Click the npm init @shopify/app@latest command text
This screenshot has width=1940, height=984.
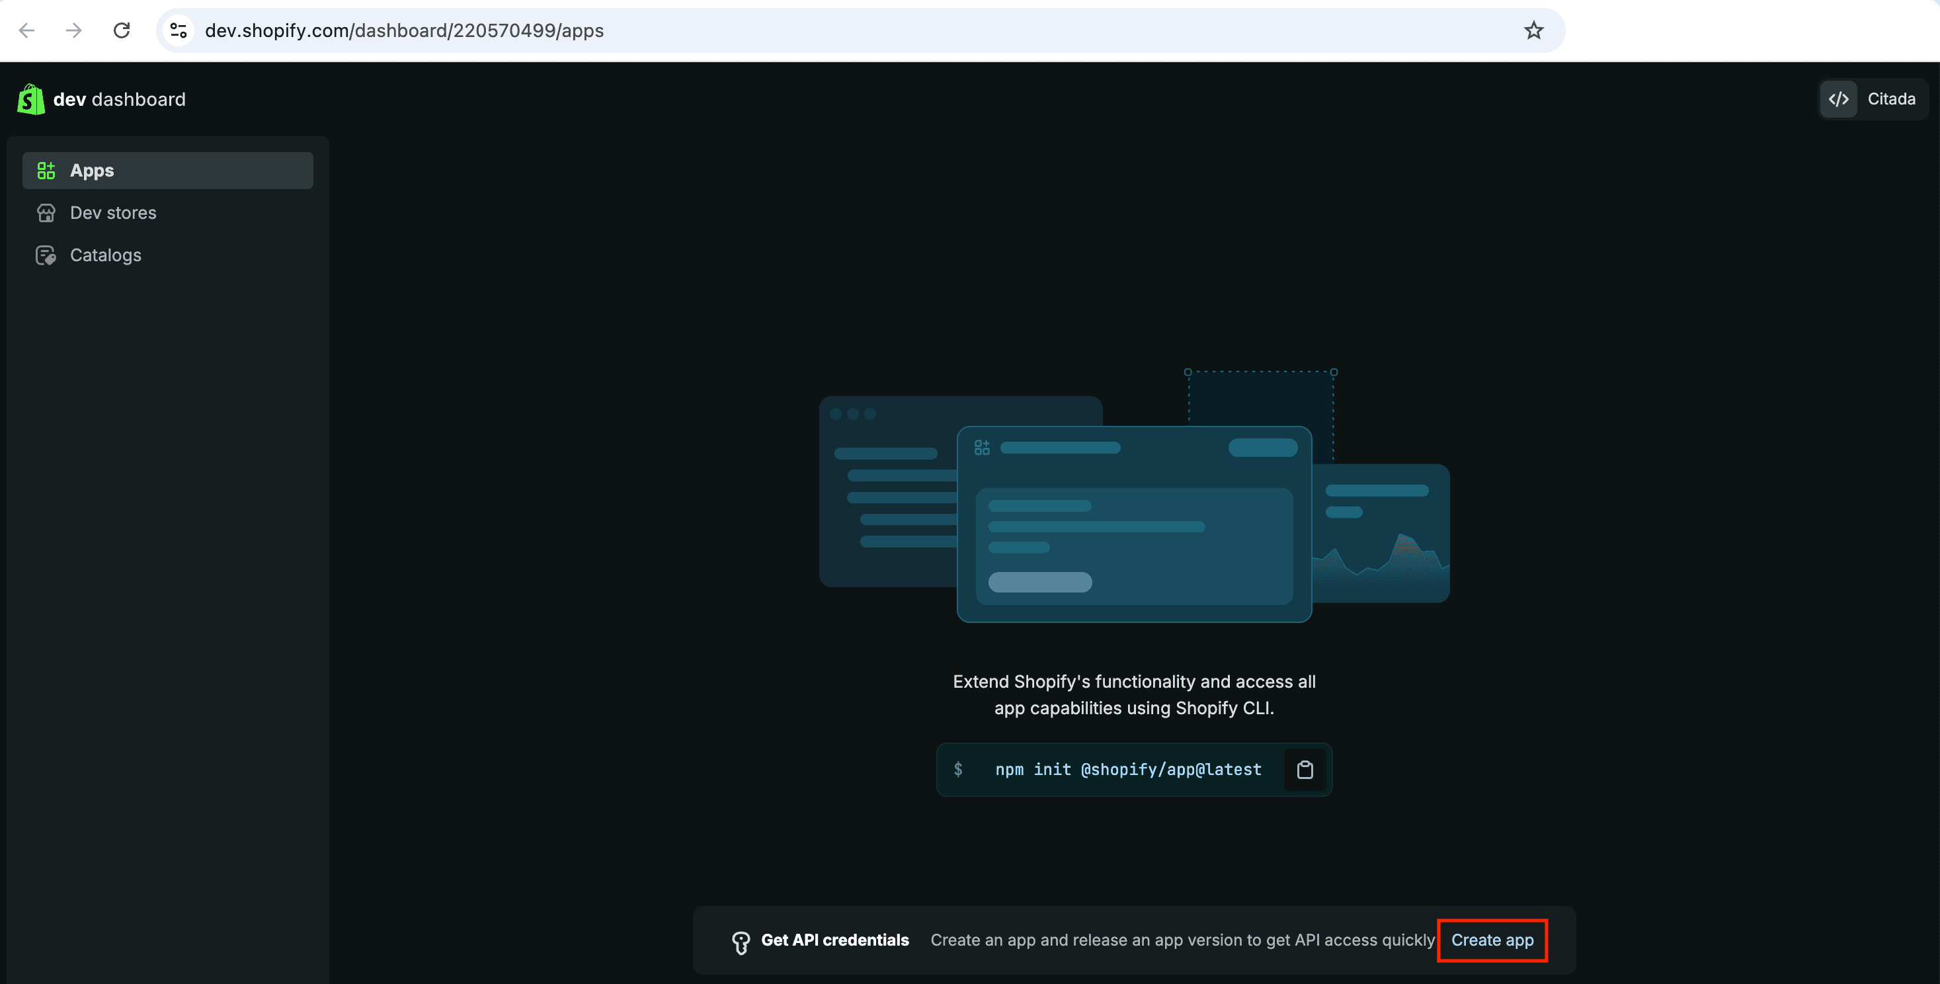[1128, 769]
